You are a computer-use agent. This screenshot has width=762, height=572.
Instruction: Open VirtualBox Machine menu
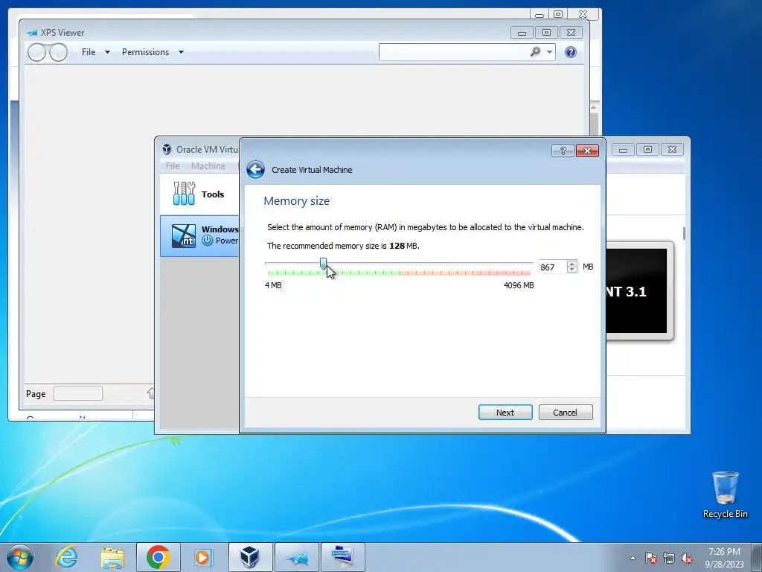point(208,166)
